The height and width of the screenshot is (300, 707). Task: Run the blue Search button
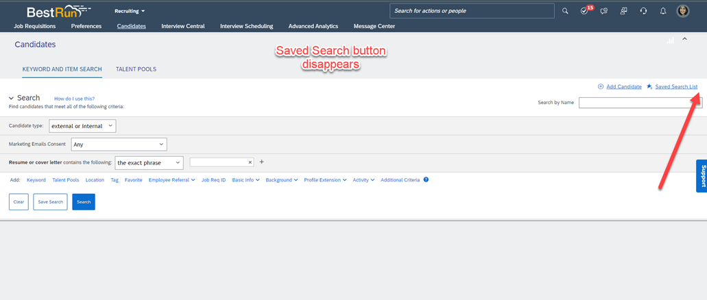(84, 202)
